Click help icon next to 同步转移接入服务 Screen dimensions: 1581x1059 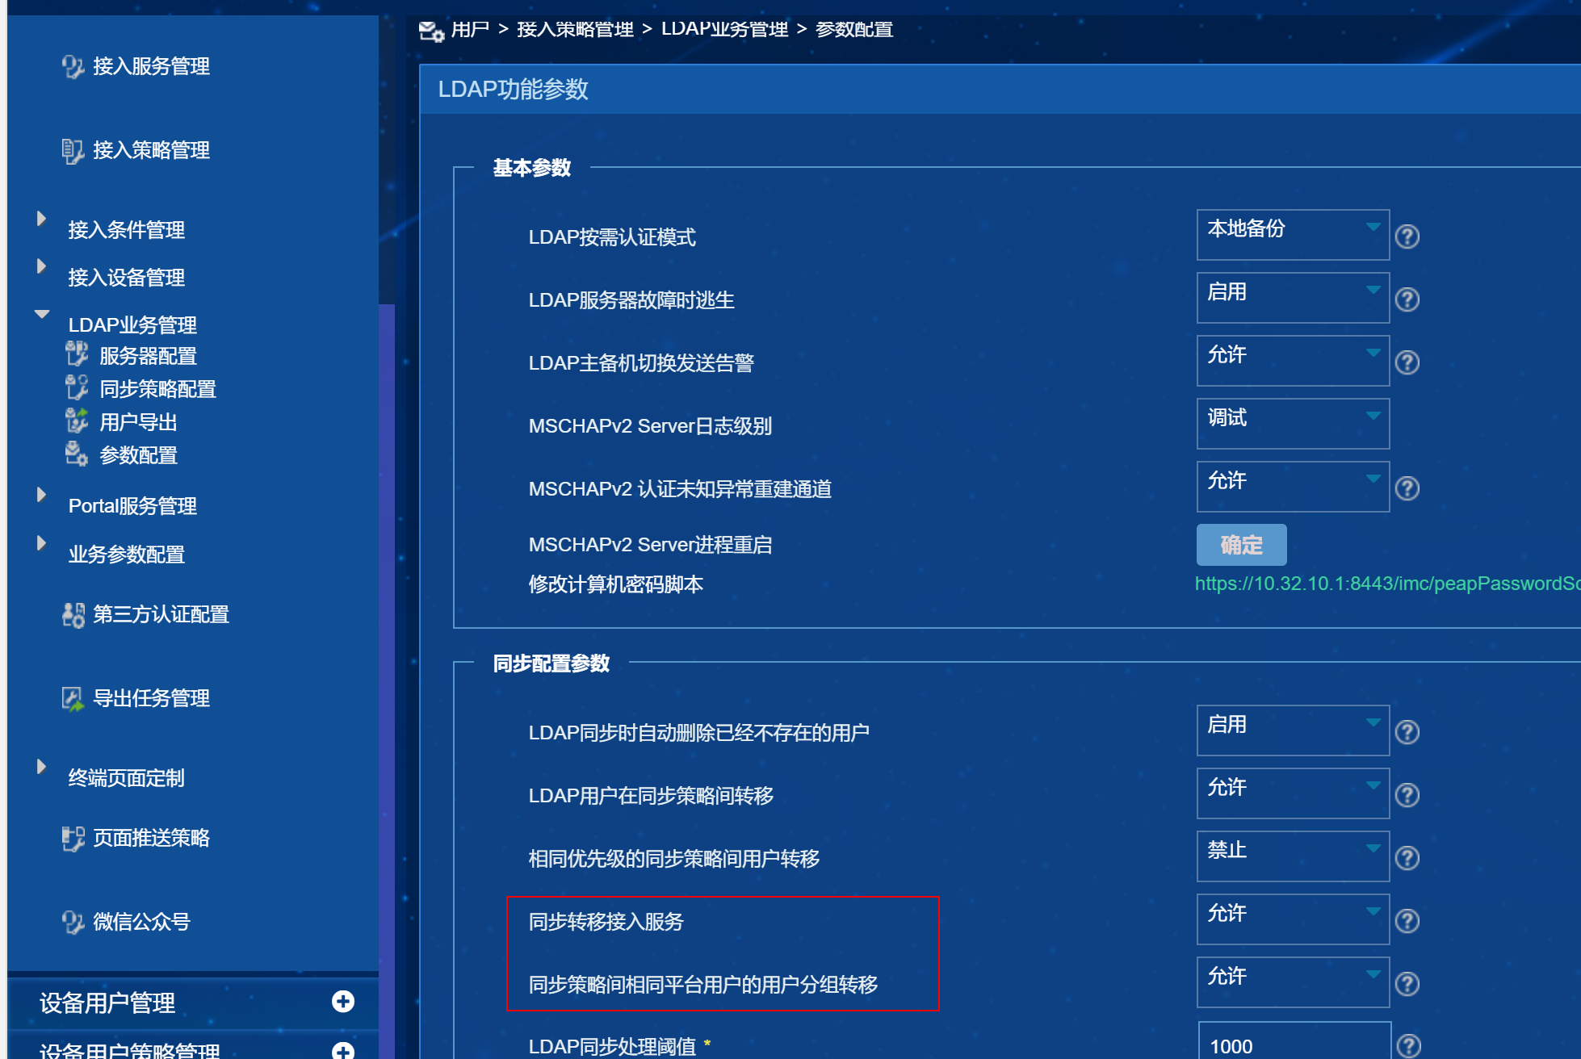click(1407, 921)
